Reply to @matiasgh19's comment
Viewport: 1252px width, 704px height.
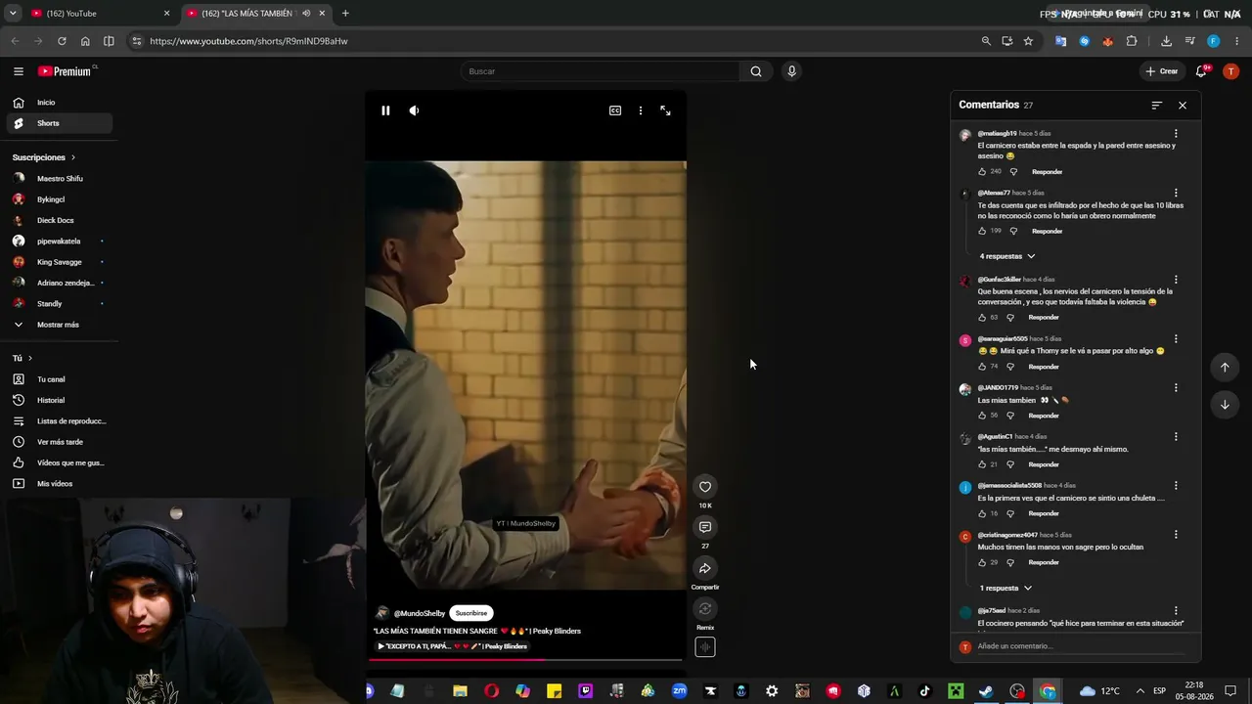1047,171
